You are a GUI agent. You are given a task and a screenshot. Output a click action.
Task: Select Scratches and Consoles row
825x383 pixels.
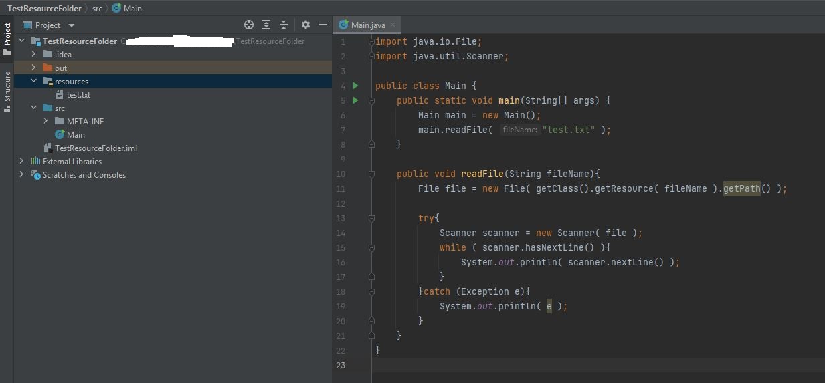pos(173,174)
